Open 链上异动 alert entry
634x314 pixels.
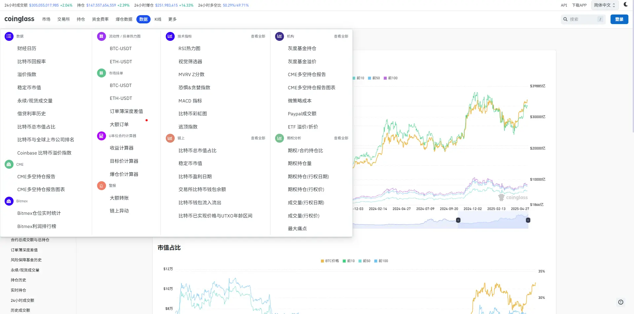(x=119, y=211)
